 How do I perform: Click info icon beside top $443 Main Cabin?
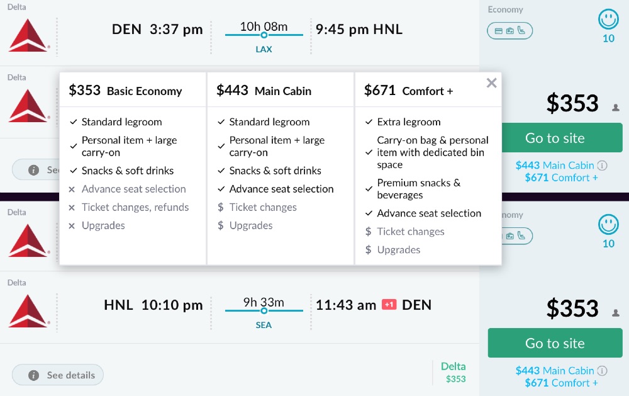(x=602, y=166)
